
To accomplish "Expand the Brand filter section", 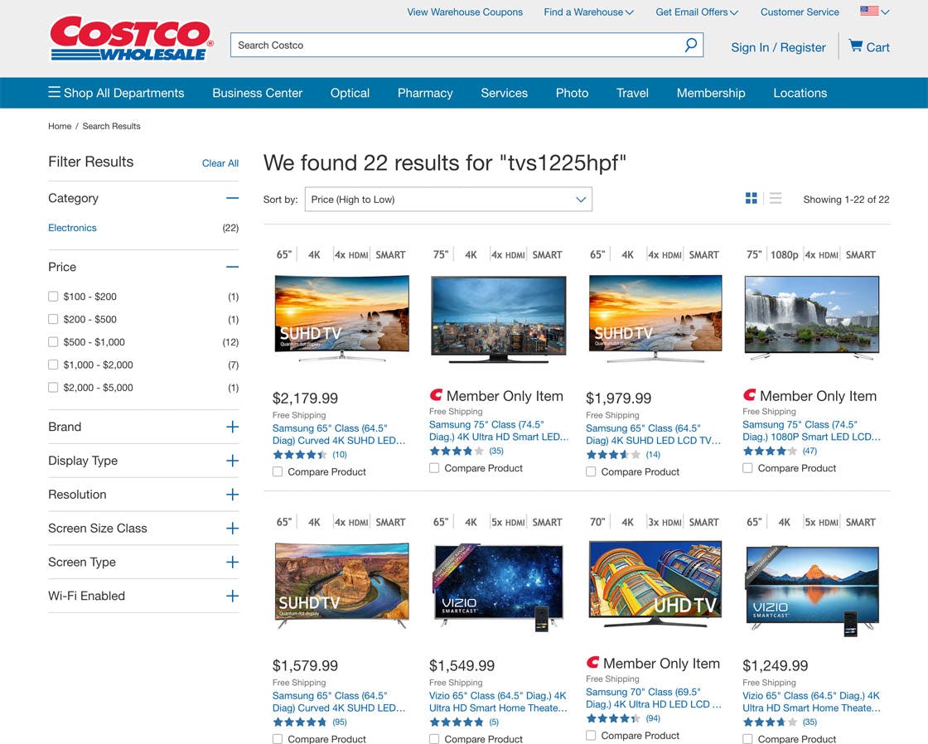I will (x=232, y=427).
